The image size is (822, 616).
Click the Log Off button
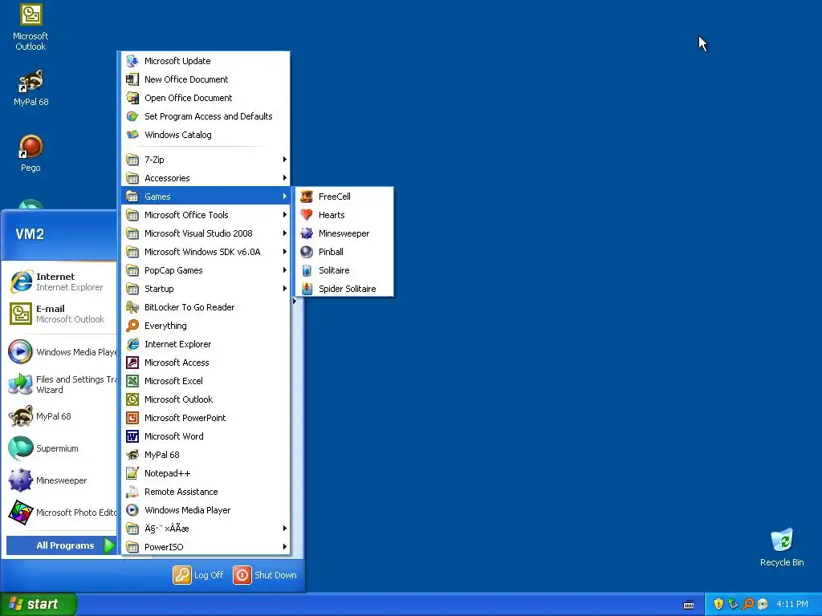[198, 575]
